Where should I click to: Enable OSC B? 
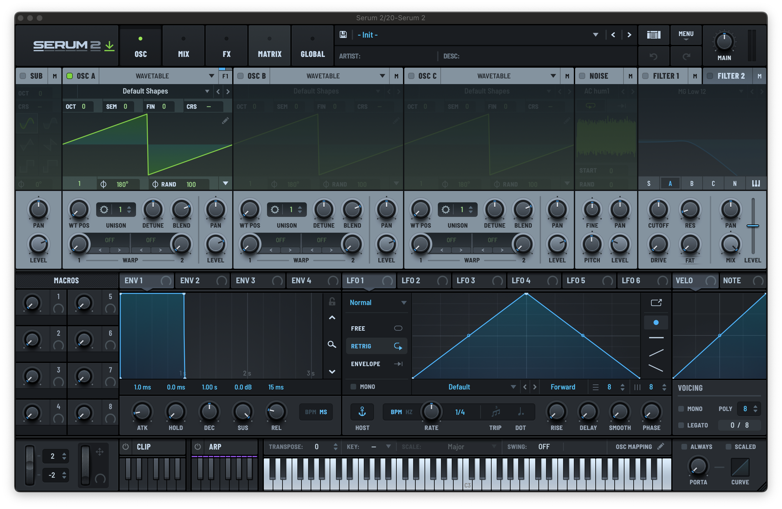[240, 76]
